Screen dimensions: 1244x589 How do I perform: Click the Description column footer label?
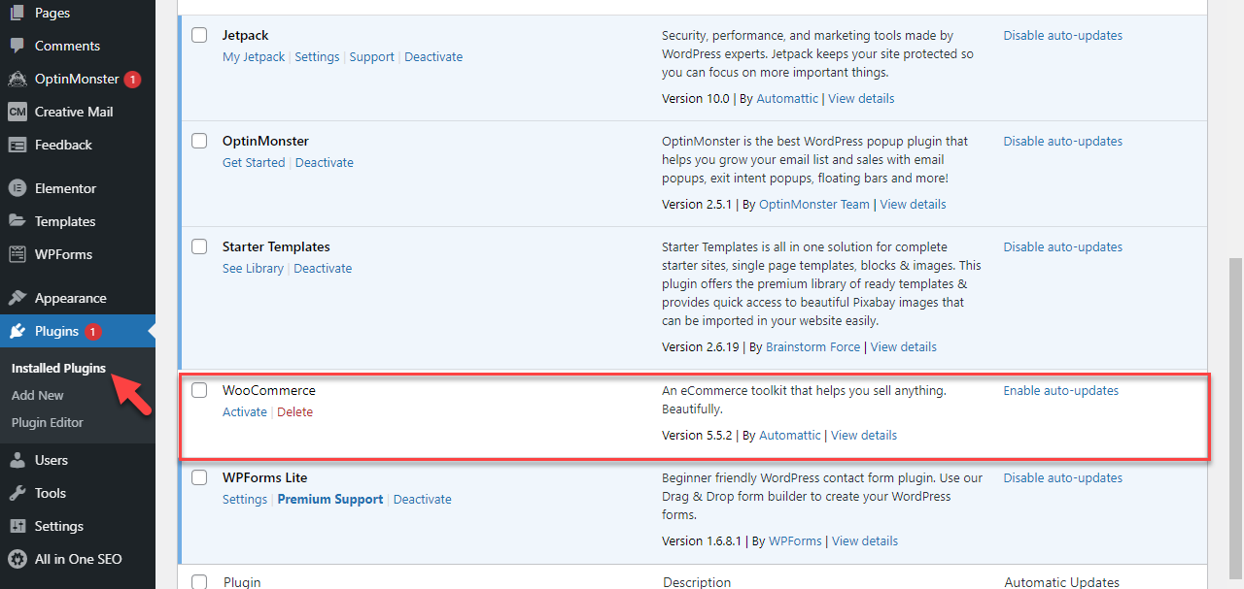[x=697, y=582]
